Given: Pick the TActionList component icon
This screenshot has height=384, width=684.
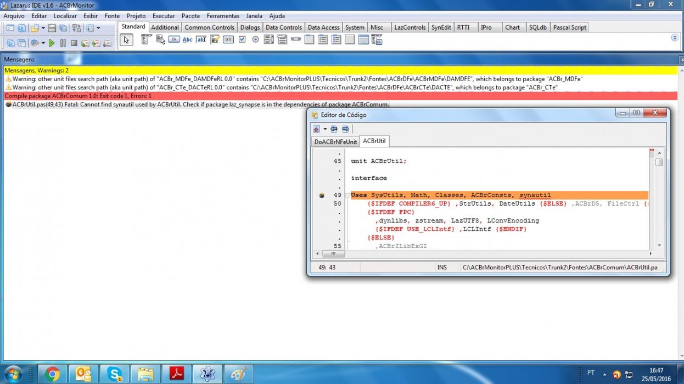Looking at the screenshot, I should pyautogui.click(x=377, y=39).
